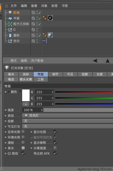Uncheck the 显示光照 checkbox
Image resolution: width=113 pixels, height=171 pixels.
click(55, 132)
